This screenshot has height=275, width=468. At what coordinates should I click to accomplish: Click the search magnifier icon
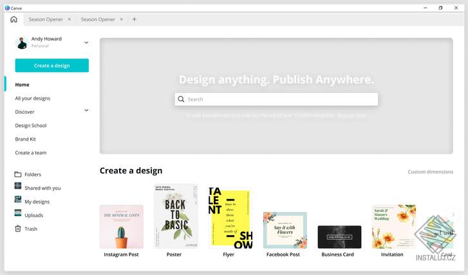181,99
